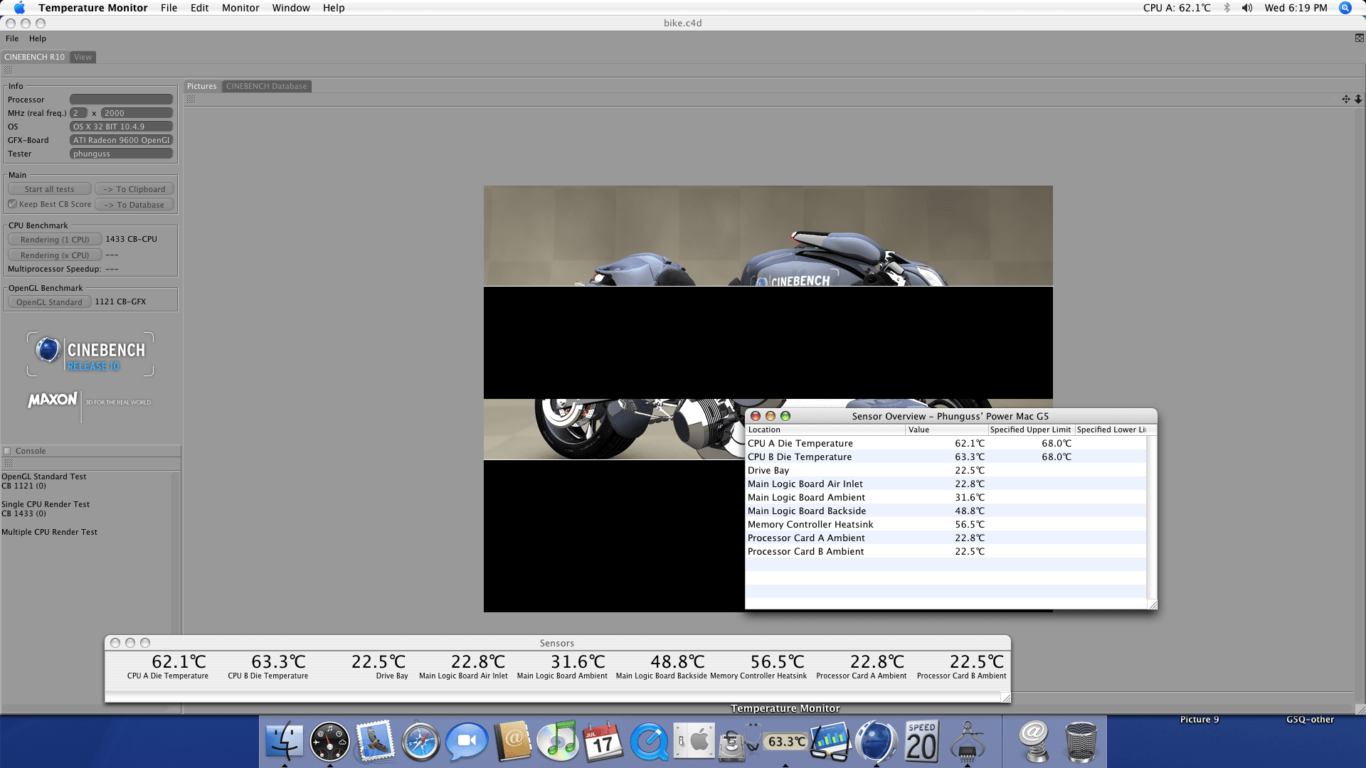The width and height of the screenshot is (1366, 768).
Task: Run the Rendering (x CPU) benchmark
Action: (55, 255)
